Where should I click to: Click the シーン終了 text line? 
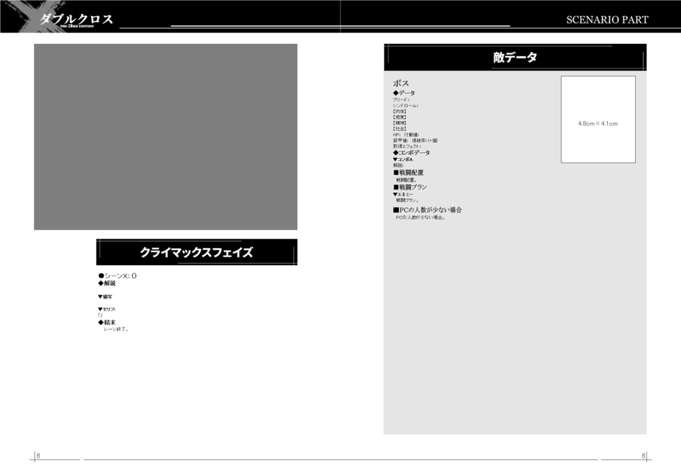point(115,328)
